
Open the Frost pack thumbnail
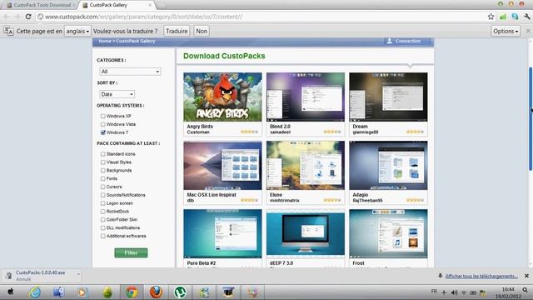pyautogui.click(x=388, y=233)
